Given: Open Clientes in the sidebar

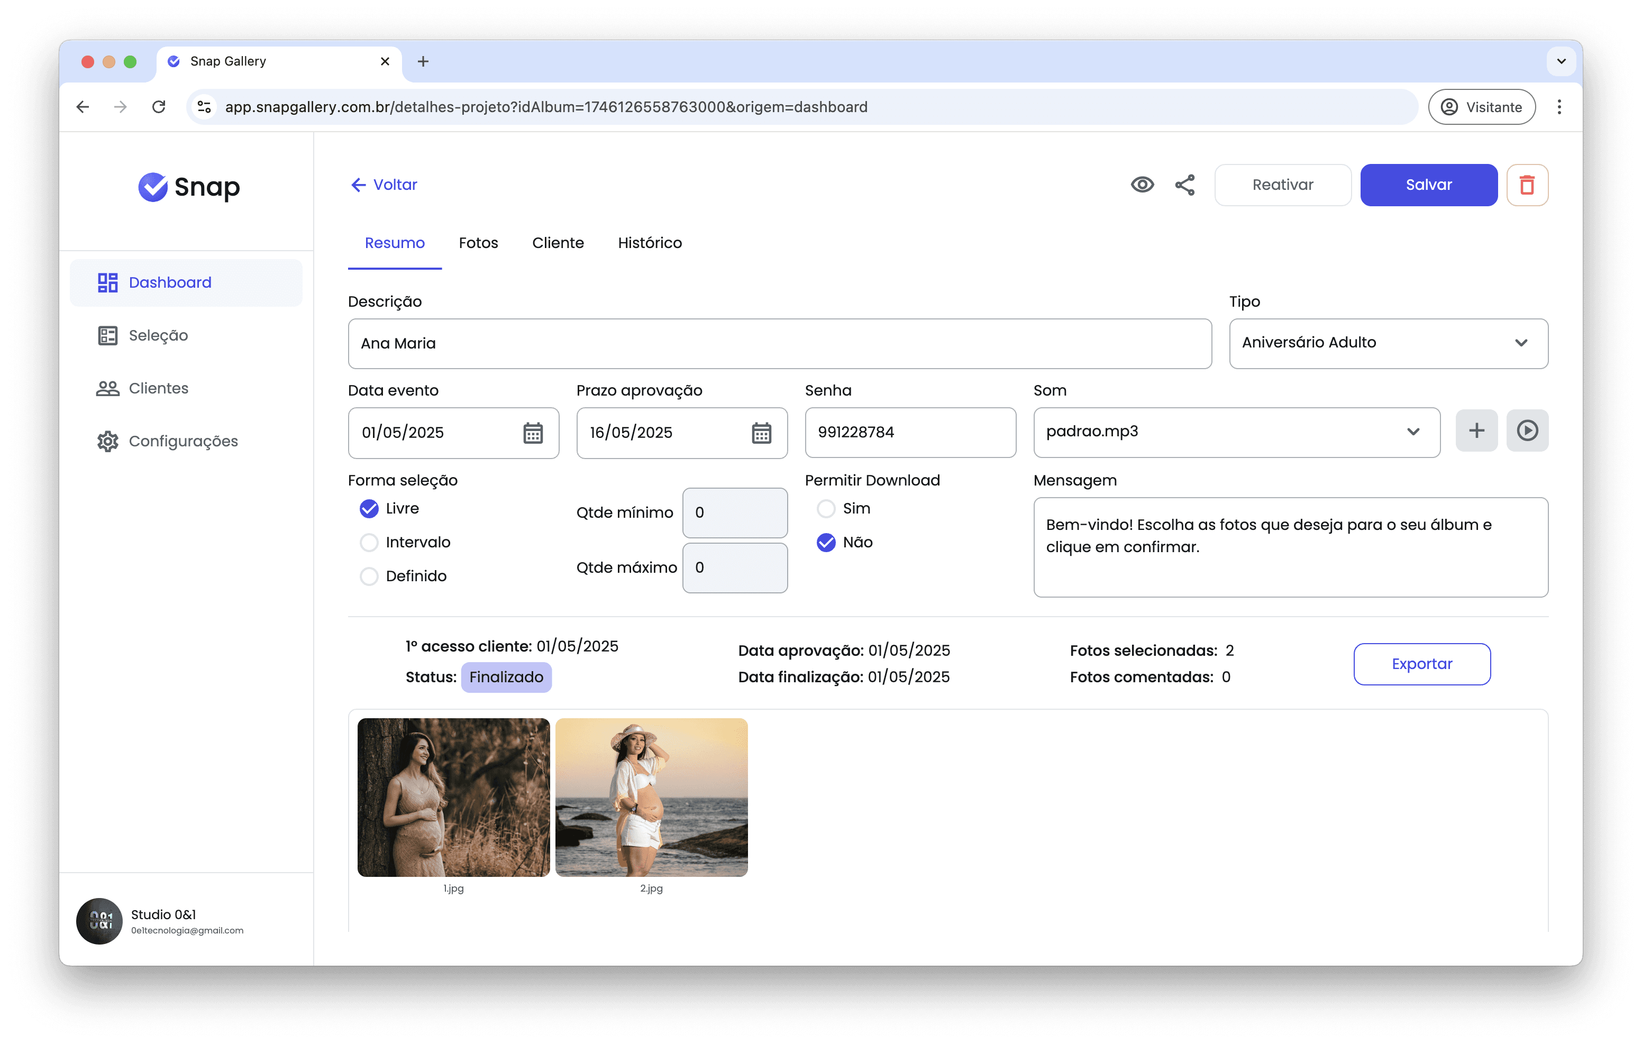Looking at the screenshot, I should click(186, 389).
